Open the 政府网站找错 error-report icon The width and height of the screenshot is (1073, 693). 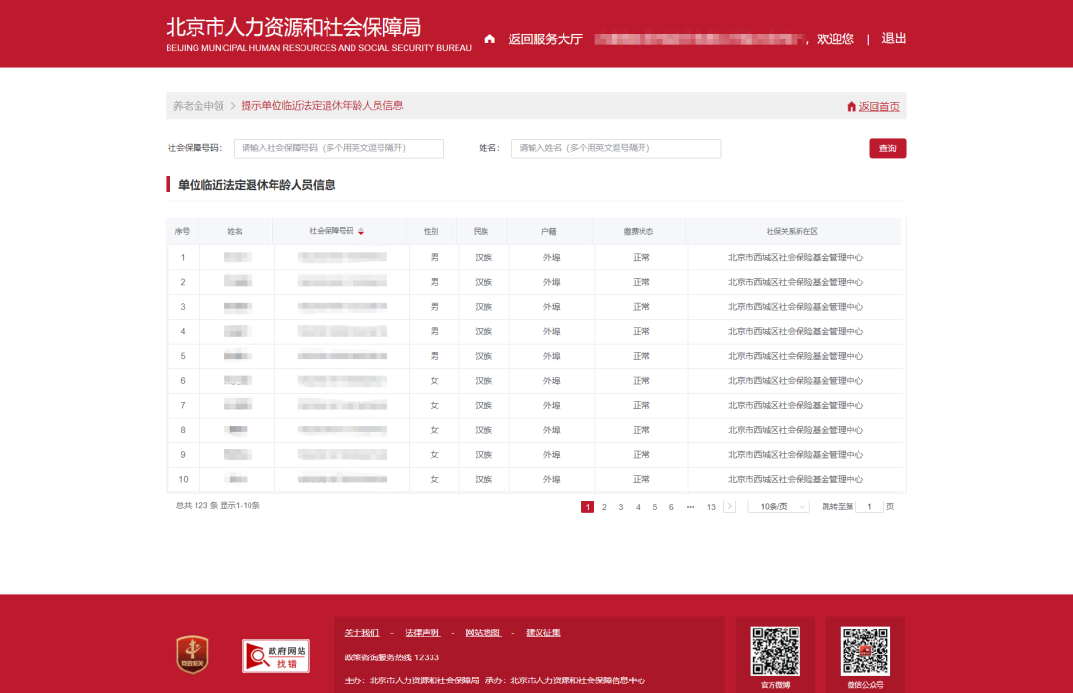[275, 654]
